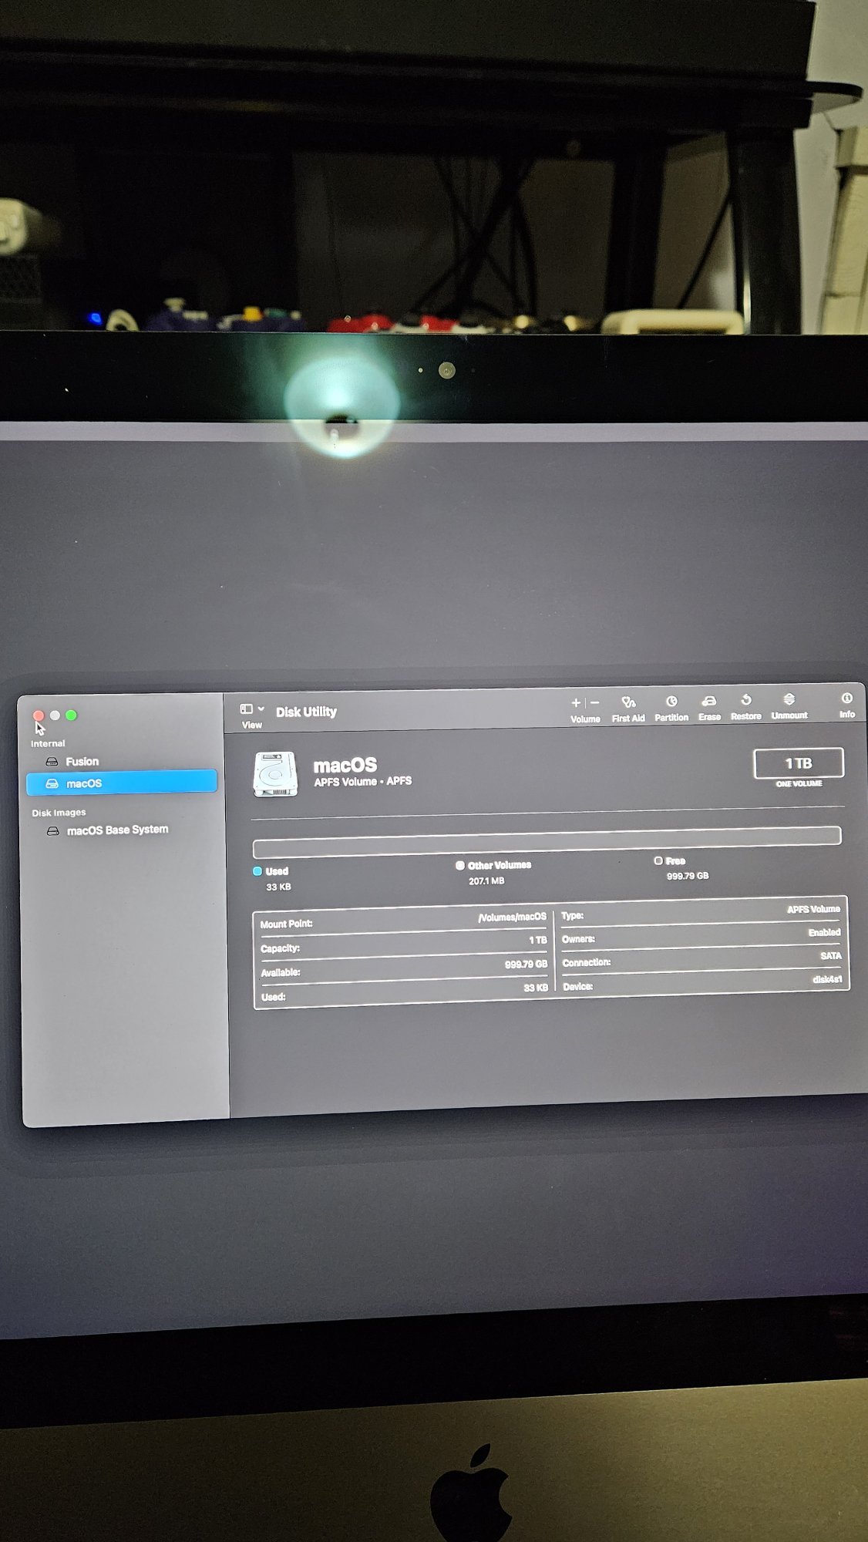Screen dimensions: 868x1542
Task: Click the Erase toolbar icon
Action: (x=709, y=701)
